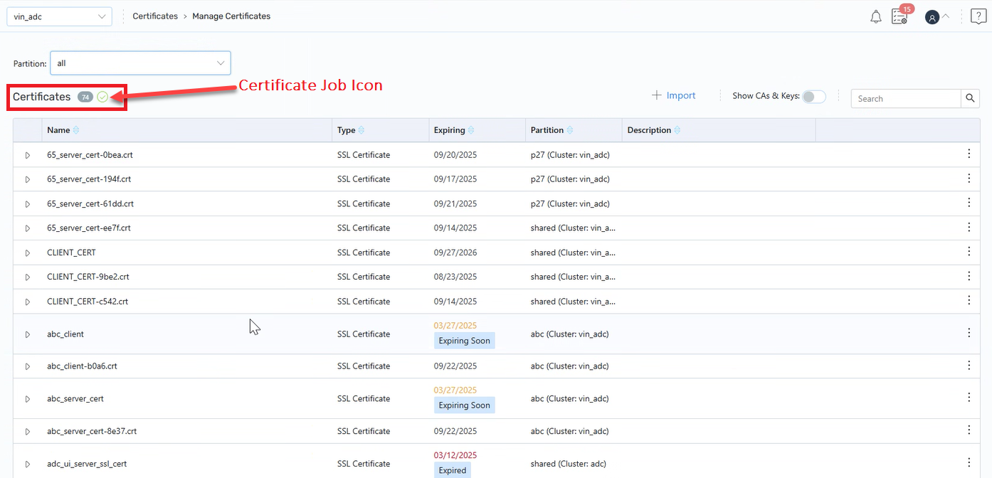Expand the abc_server_cert row details

(28, 399)
